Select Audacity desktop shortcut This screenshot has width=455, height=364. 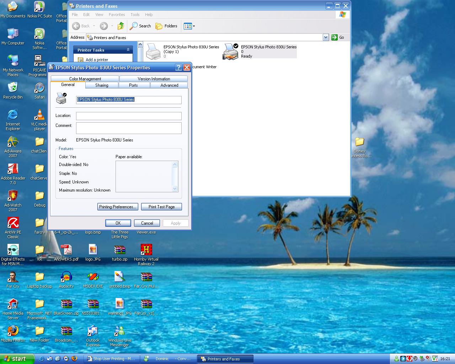66,280
